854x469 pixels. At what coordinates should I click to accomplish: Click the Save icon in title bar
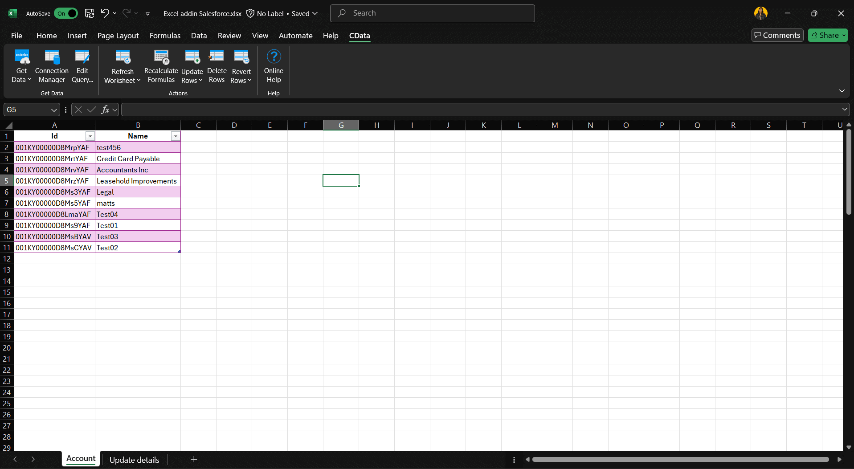tap(90, 13)
